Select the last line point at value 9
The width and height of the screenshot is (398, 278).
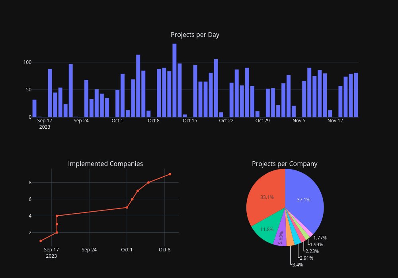170,174
